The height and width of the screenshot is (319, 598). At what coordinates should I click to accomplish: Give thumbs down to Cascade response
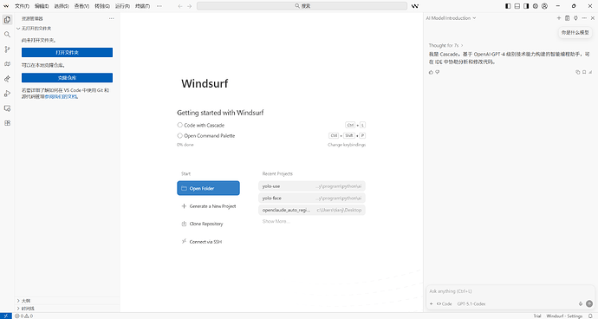tap(438, 72)
